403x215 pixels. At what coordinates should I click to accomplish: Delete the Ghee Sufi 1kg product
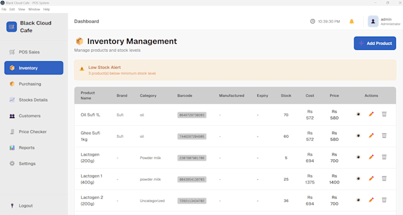pyautogui.click(x=384, y=135)
